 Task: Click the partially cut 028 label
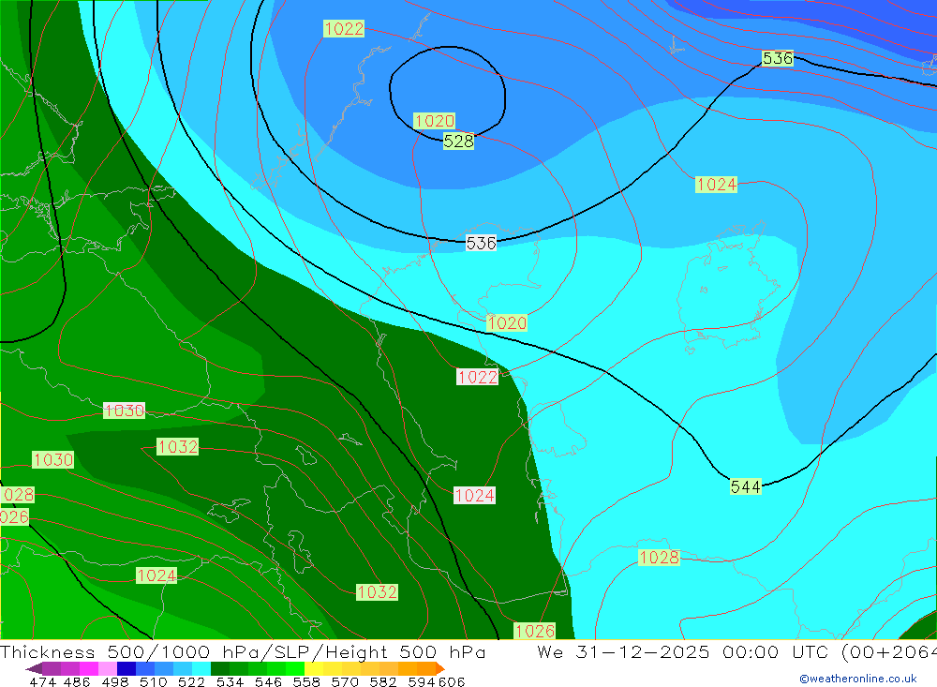(x=17, y=495)
